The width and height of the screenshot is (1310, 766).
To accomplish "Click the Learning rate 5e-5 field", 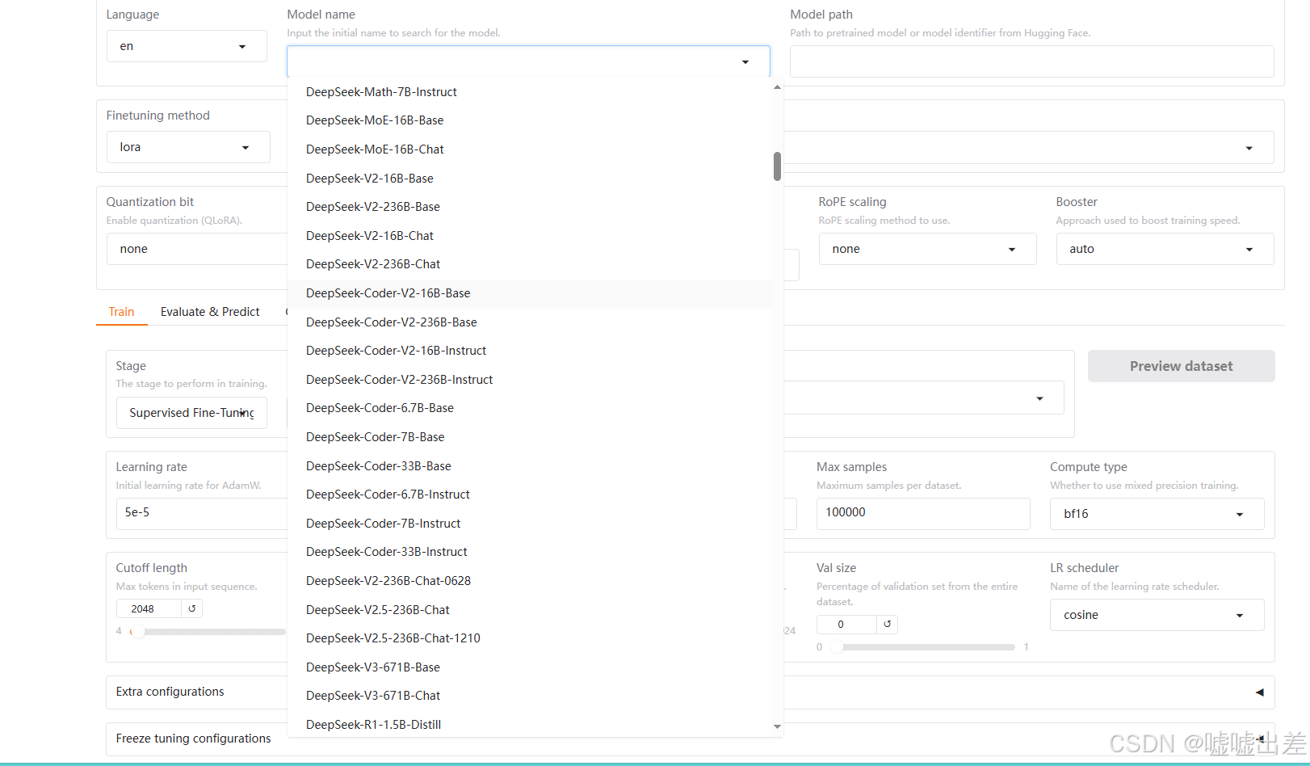I will coord(202,513).
